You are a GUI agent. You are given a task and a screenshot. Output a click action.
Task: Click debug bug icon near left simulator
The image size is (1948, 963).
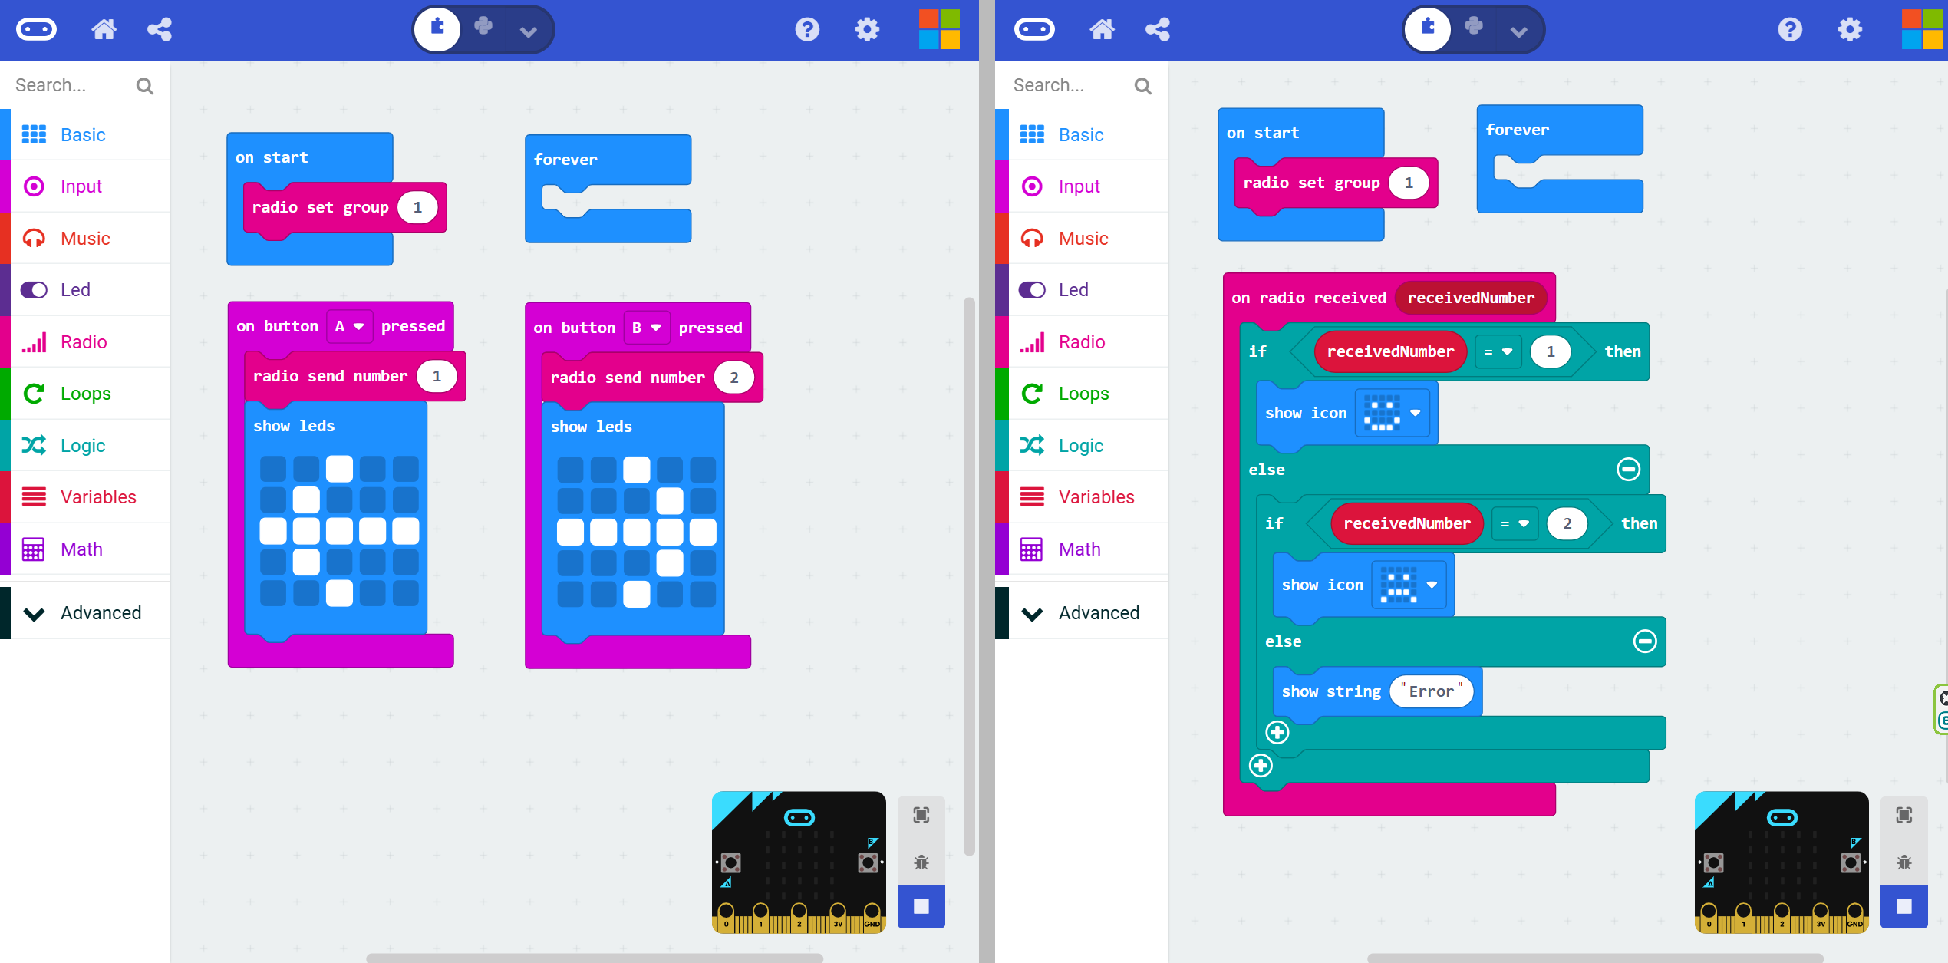point(921,862)
